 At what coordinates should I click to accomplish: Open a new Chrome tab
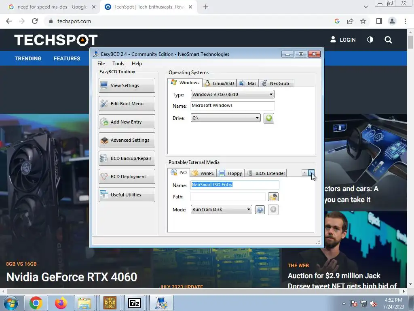(206, 7)
